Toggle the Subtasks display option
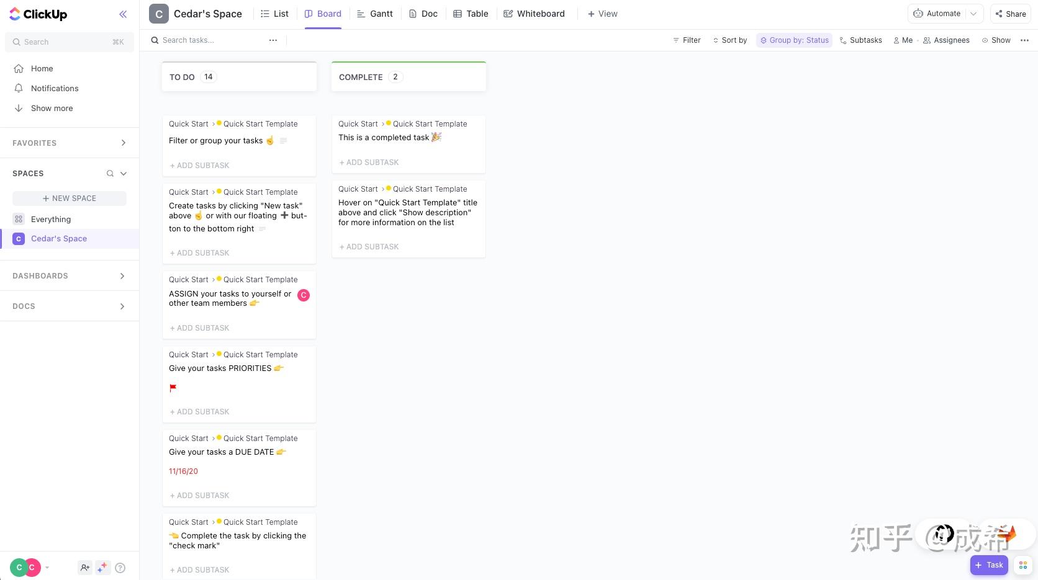Image resolution: width=1038 pixels, height=580 pixels. pos(860,40)
